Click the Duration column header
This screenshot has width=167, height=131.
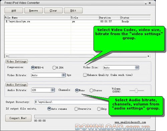pyautogui.click(x=110, y=18)
